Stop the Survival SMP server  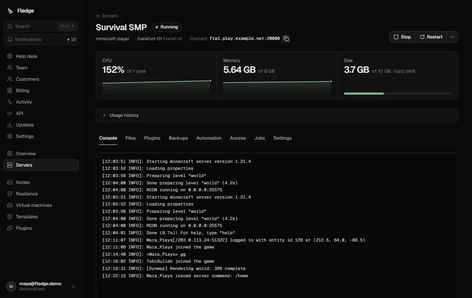tap(402, 37)
